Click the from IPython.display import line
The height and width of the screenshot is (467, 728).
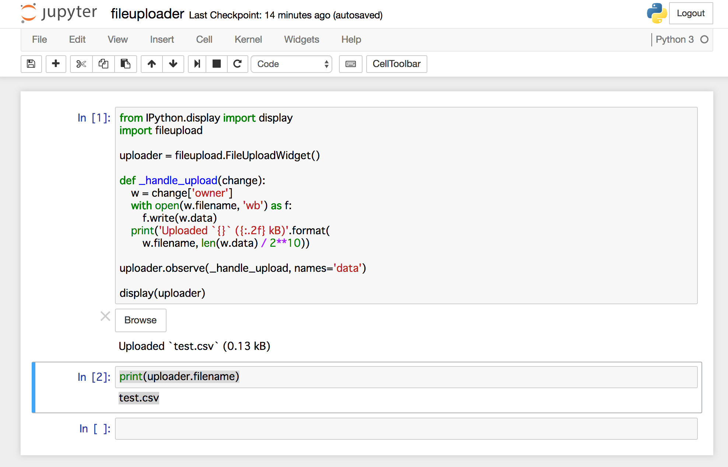(x=206, y=118)
